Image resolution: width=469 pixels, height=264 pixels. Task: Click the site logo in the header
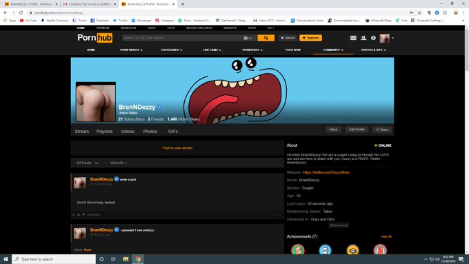(94, 38)
